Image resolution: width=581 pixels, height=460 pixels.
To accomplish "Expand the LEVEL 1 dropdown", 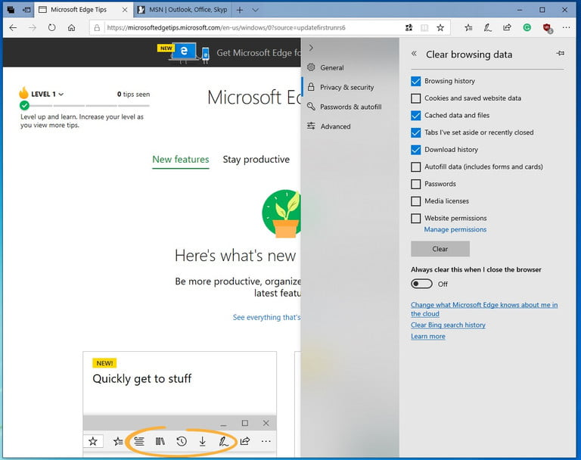I will (x=47, y=94).
